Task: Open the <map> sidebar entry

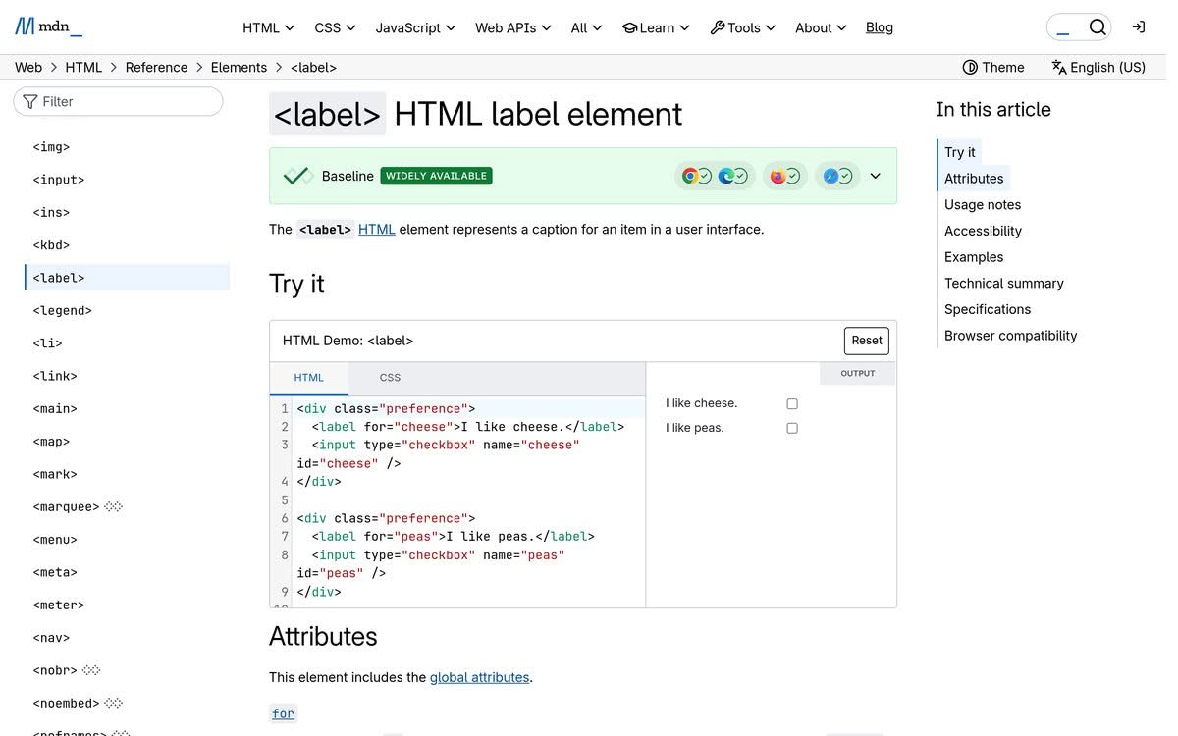Action: coord(51,441)
